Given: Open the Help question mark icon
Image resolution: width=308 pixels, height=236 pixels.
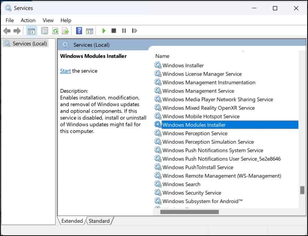Looking at the screenshot, I should coord(79,31).
